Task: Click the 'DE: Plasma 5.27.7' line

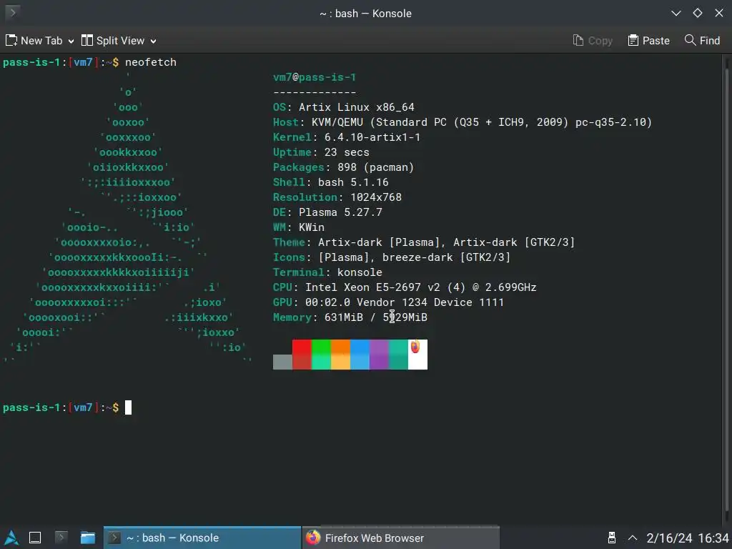Action: point(327,212)
